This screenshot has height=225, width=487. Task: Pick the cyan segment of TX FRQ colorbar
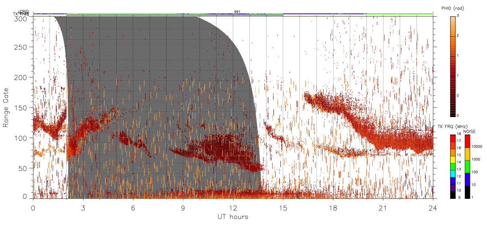coord(453,173)
